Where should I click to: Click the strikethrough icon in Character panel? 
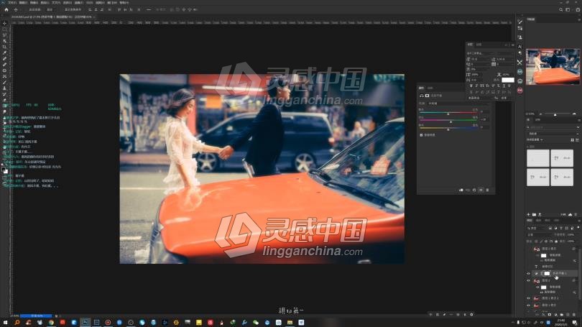point(509,86)
